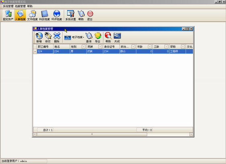The width and height of the screenshot is (226, 164).
Task: Click the 性别 cell 男
Action: pos(78,52)
